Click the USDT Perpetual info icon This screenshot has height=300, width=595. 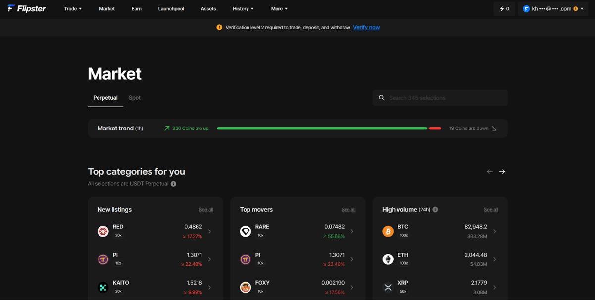[x=173, y=184]
